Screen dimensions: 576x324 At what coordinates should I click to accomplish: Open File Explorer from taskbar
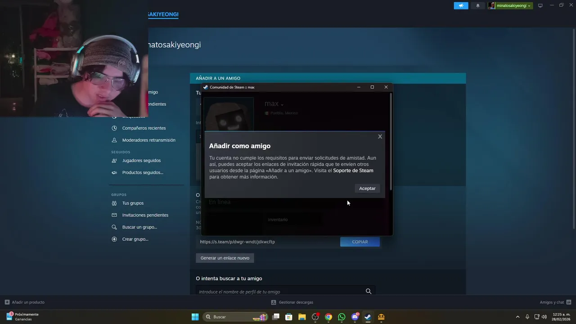click(302, 317)
